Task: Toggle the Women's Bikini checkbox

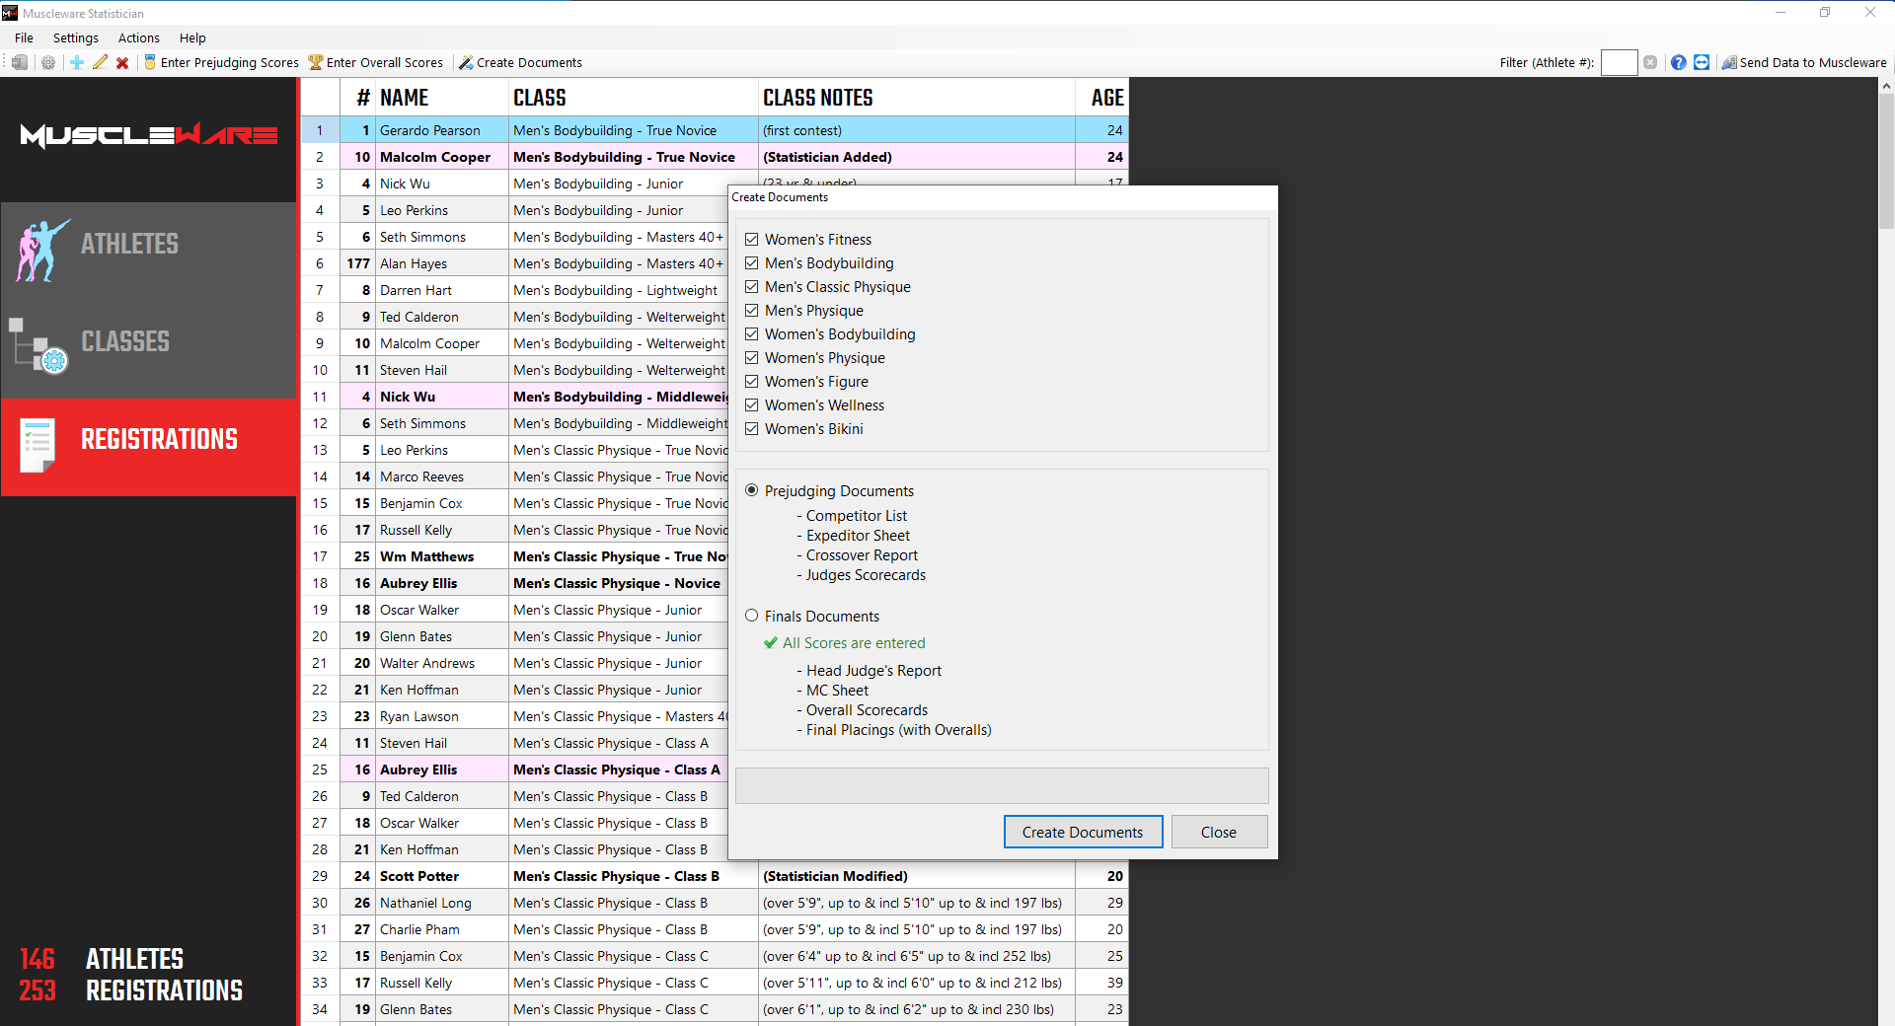Action: pos(752,429)
